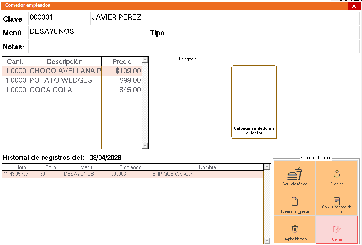The width and height of the screenshot is (362, 245).
Task: Open the Clientes shortcut
Action: 337,174
